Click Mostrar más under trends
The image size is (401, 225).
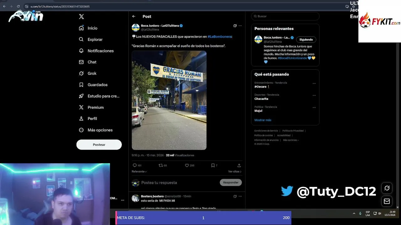pos(263,120)
